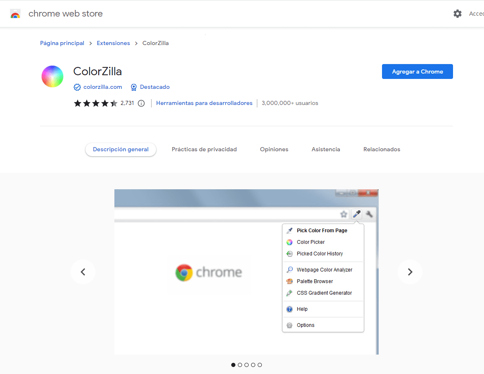Click the eyedropper icon in screenshot toolbar
The image size is (484, 374).
point(356,214)
